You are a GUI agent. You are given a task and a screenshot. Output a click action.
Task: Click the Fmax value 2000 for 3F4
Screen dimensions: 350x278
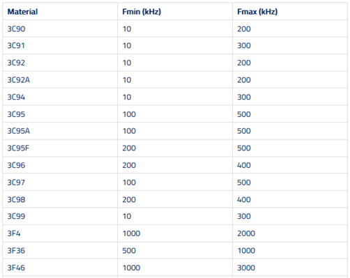246,233
